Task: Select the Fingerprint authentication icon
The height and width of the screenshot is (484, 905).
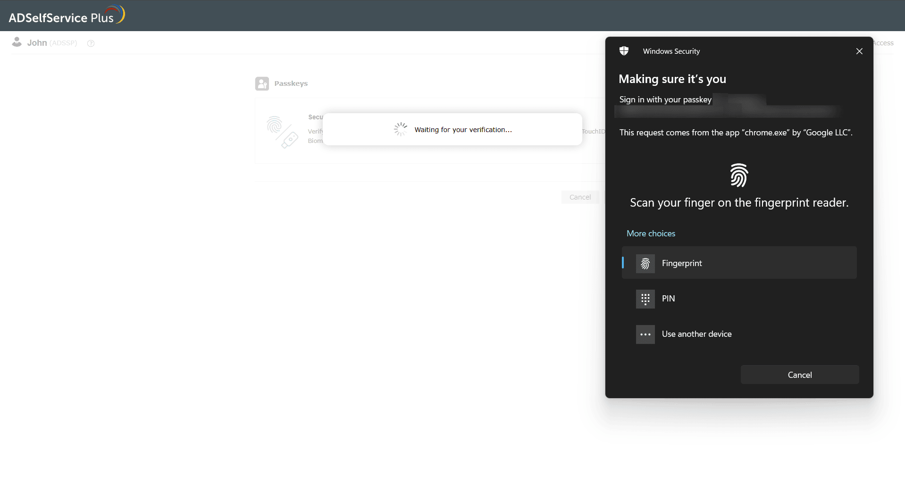Action: pos(645,263)
